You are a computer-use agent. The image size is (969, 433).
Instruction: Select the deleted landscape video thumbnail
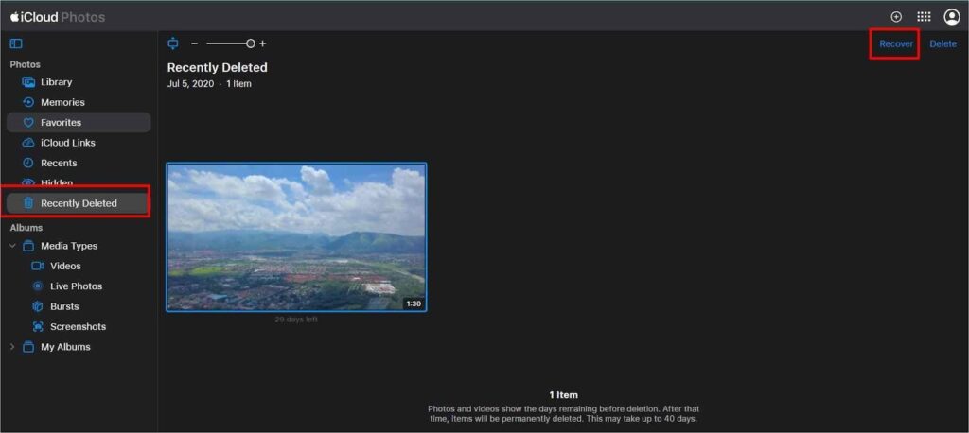coord(296,236)
